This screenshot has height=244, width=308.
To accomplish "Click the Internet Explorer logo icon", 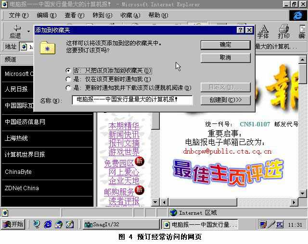I will pos(297,15).
